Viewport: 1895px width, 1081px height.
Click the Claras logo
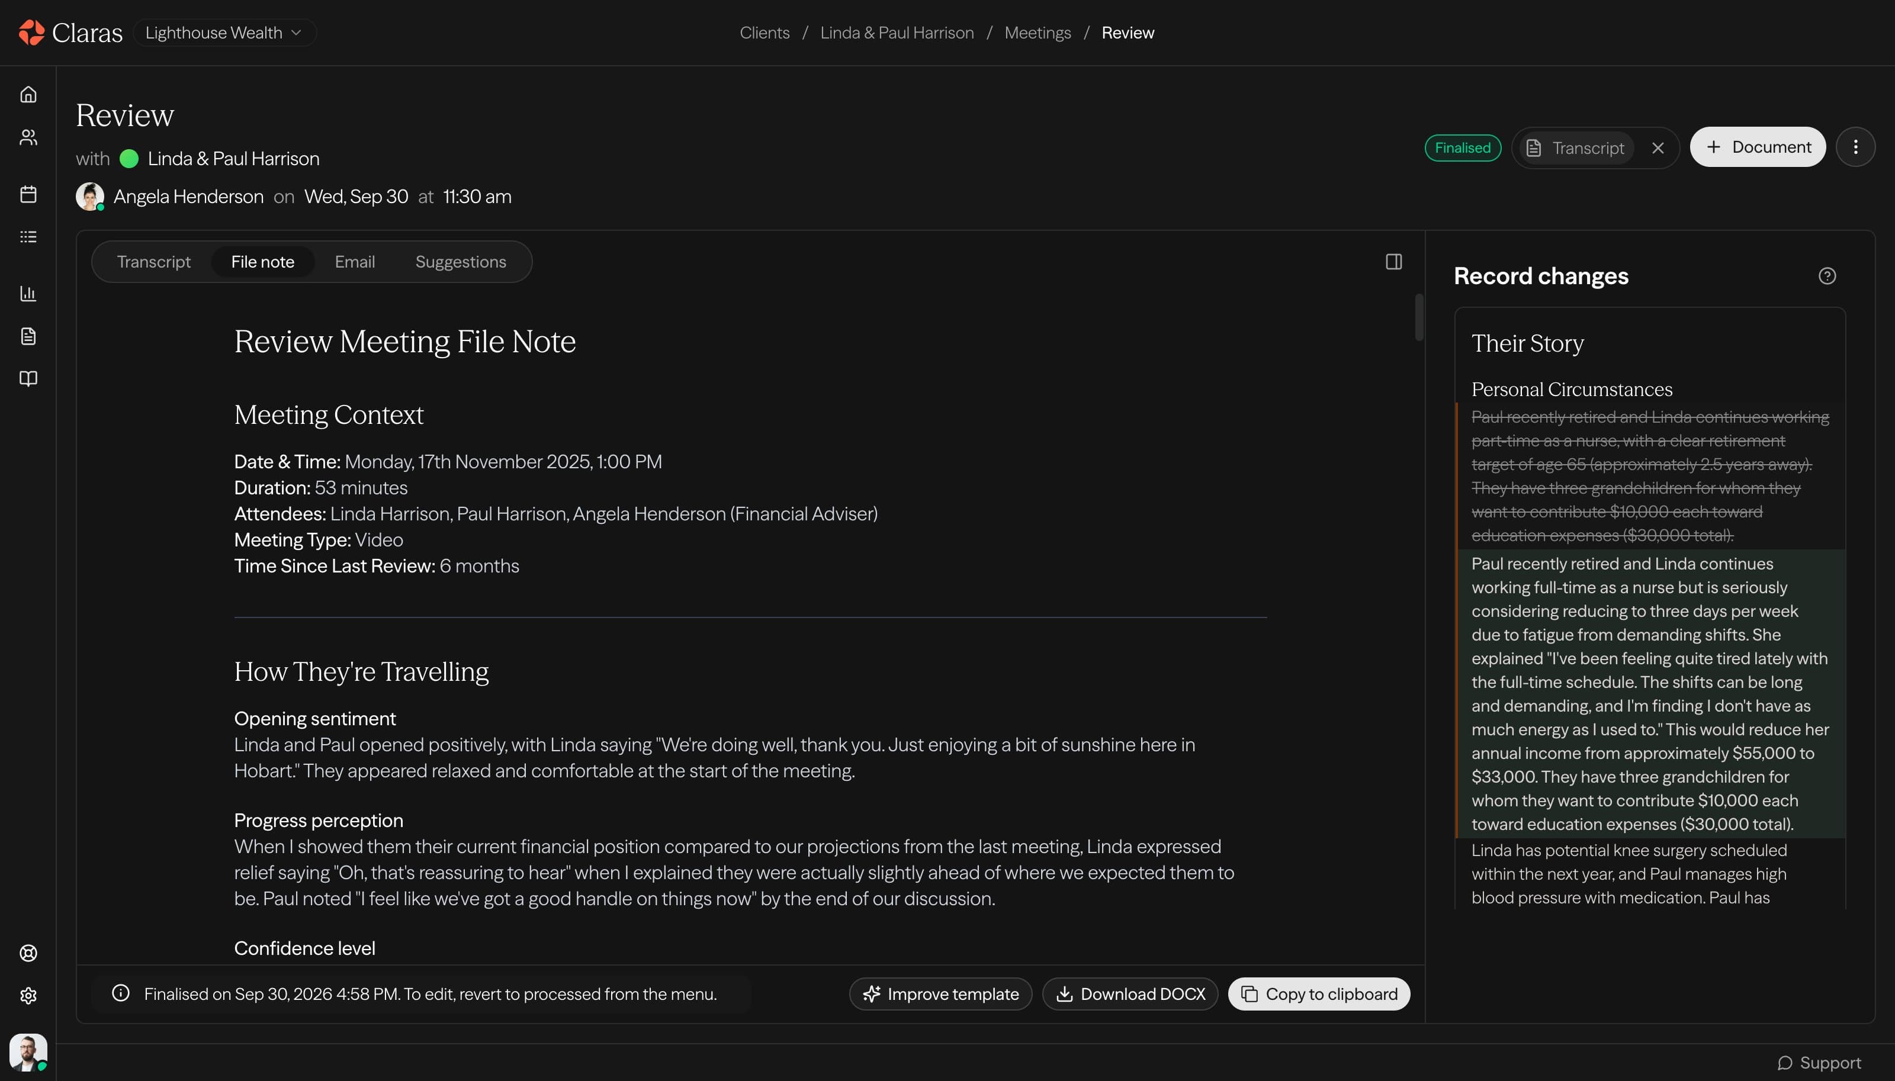pyautogui.click(x=70, y=33)
